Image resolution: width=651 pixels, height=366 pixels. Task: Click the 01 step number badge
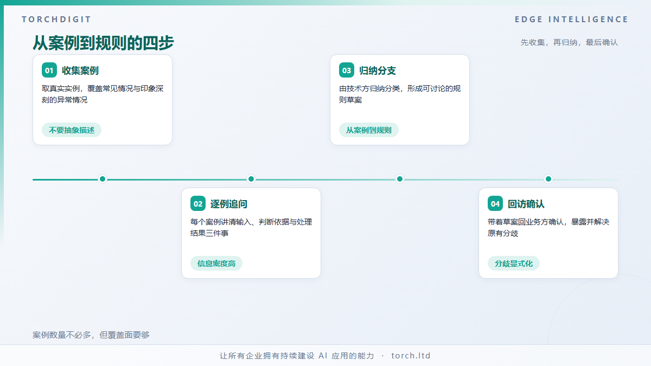[x=49, y=70]
